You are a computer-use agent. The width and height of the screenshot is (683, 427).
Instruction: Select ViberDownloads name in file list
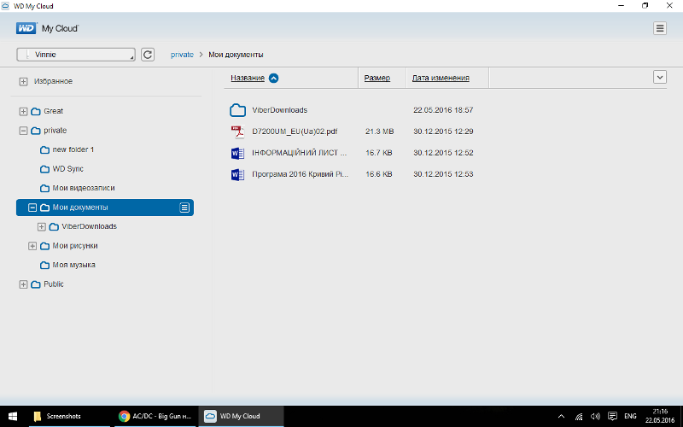click(280, 110)
